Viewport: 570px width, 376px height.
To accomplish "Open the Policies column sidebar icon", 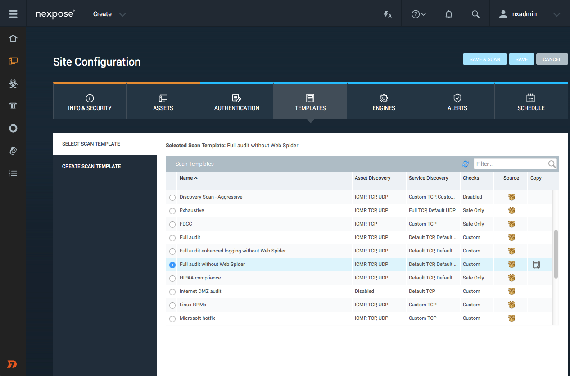I will (x=13, y=106).
